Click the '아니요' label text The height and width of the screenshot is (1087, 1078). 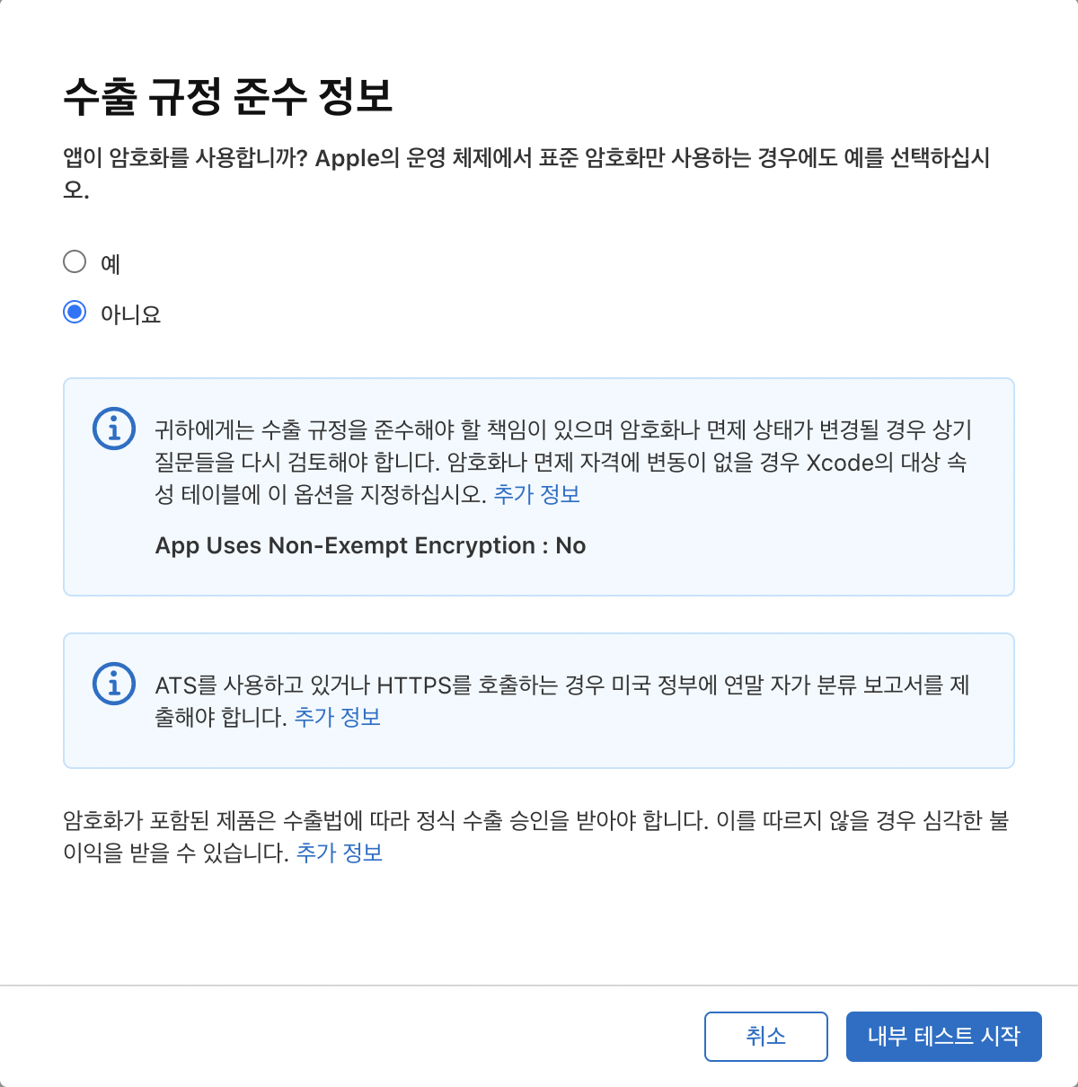(131, 314)
